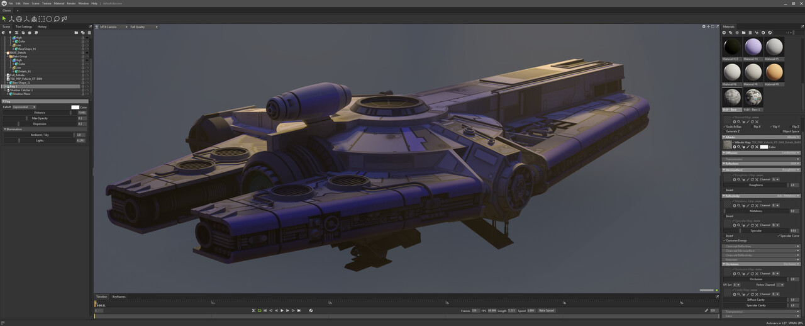
Task: Open the Microsurface Roughness model dropdown
Action: tap(790, 170)
